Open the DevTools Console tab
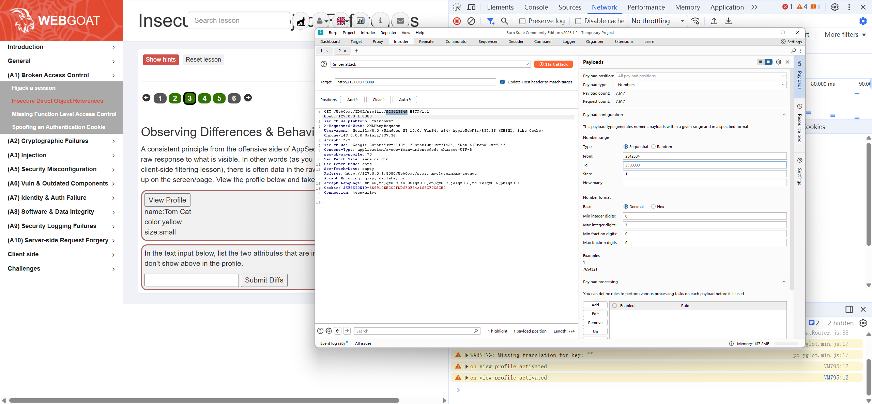Screen dimensions: 872x404 [x=536, y=7]
